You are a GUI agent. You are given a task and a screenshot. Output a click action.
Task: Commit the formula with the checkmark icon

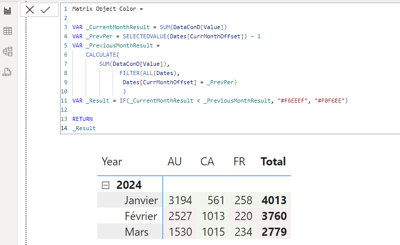[45, 10]
